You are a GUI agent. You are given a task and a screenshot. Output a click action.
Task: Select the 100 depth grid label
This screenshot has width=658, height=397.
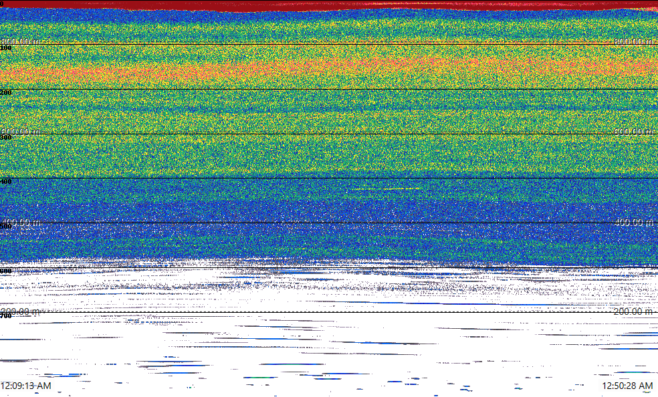[6, 48]
